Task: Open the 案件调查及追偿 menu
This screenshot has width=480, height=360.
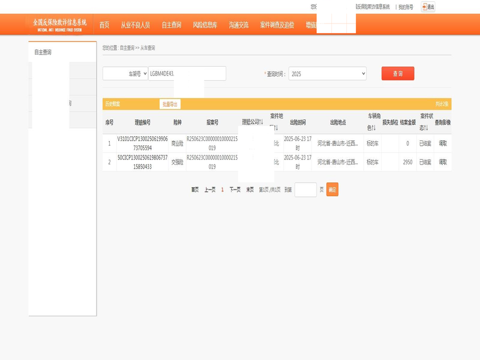Action: click(x=277, y=25)
